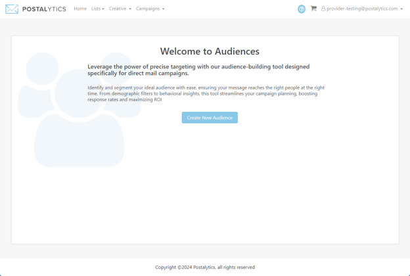This screenshot has height=276, width=410.
Task: Click the Create New Audience button
Action: (x=210, y=118)
